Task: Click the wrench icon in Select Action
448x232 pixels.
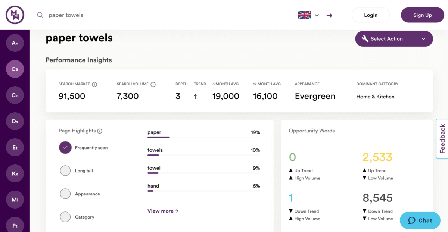Action: click(365, 39)
